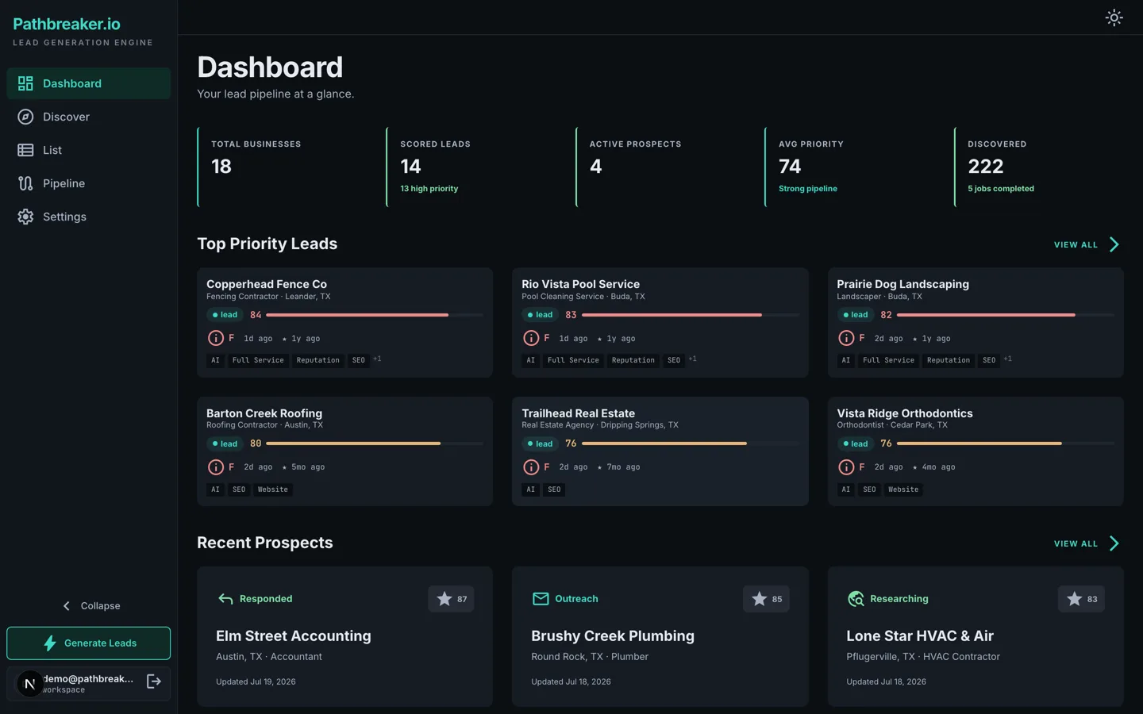
Task: Click the Copperhead Fence Co score bar
Action: [375, 315]
